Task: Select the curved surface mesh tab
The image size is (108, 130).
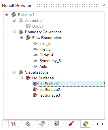Action: point(42,124)
